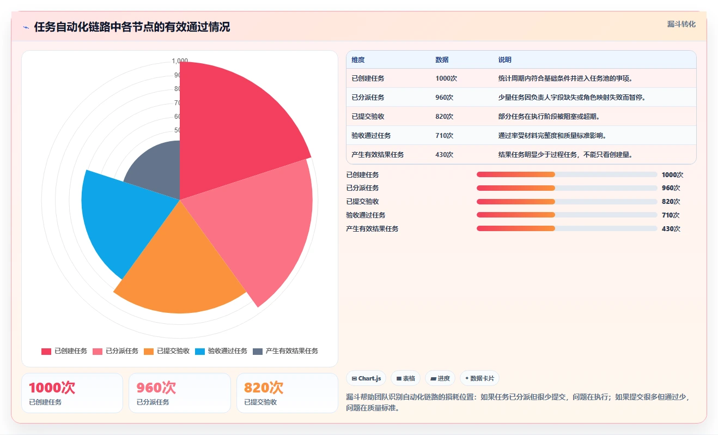
Task: Toggle 已提交验收 legend color box
Action: pyautogui.click(x=149, y=351)
